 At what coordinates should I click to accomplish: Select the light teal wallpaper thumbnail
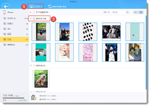click(x=135, y=32)
